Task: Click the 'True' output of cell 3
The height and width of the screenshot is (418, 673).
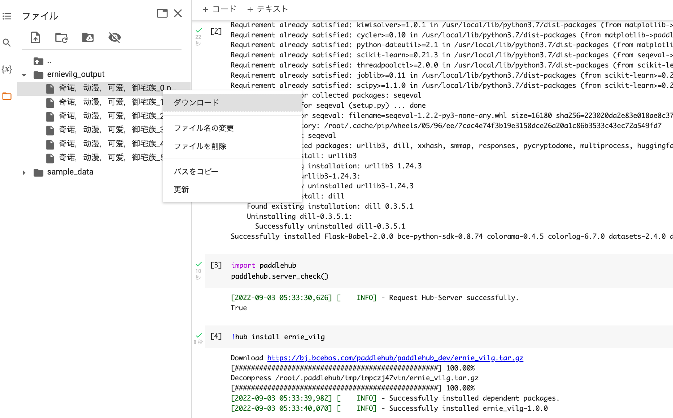Action: pyautogui.click(x=238, y=308)
